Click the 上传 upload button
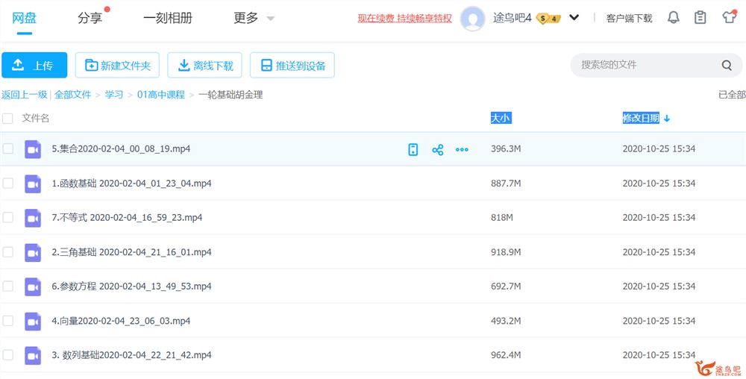The width and height of the screenshot is (746, 379). 34,66
